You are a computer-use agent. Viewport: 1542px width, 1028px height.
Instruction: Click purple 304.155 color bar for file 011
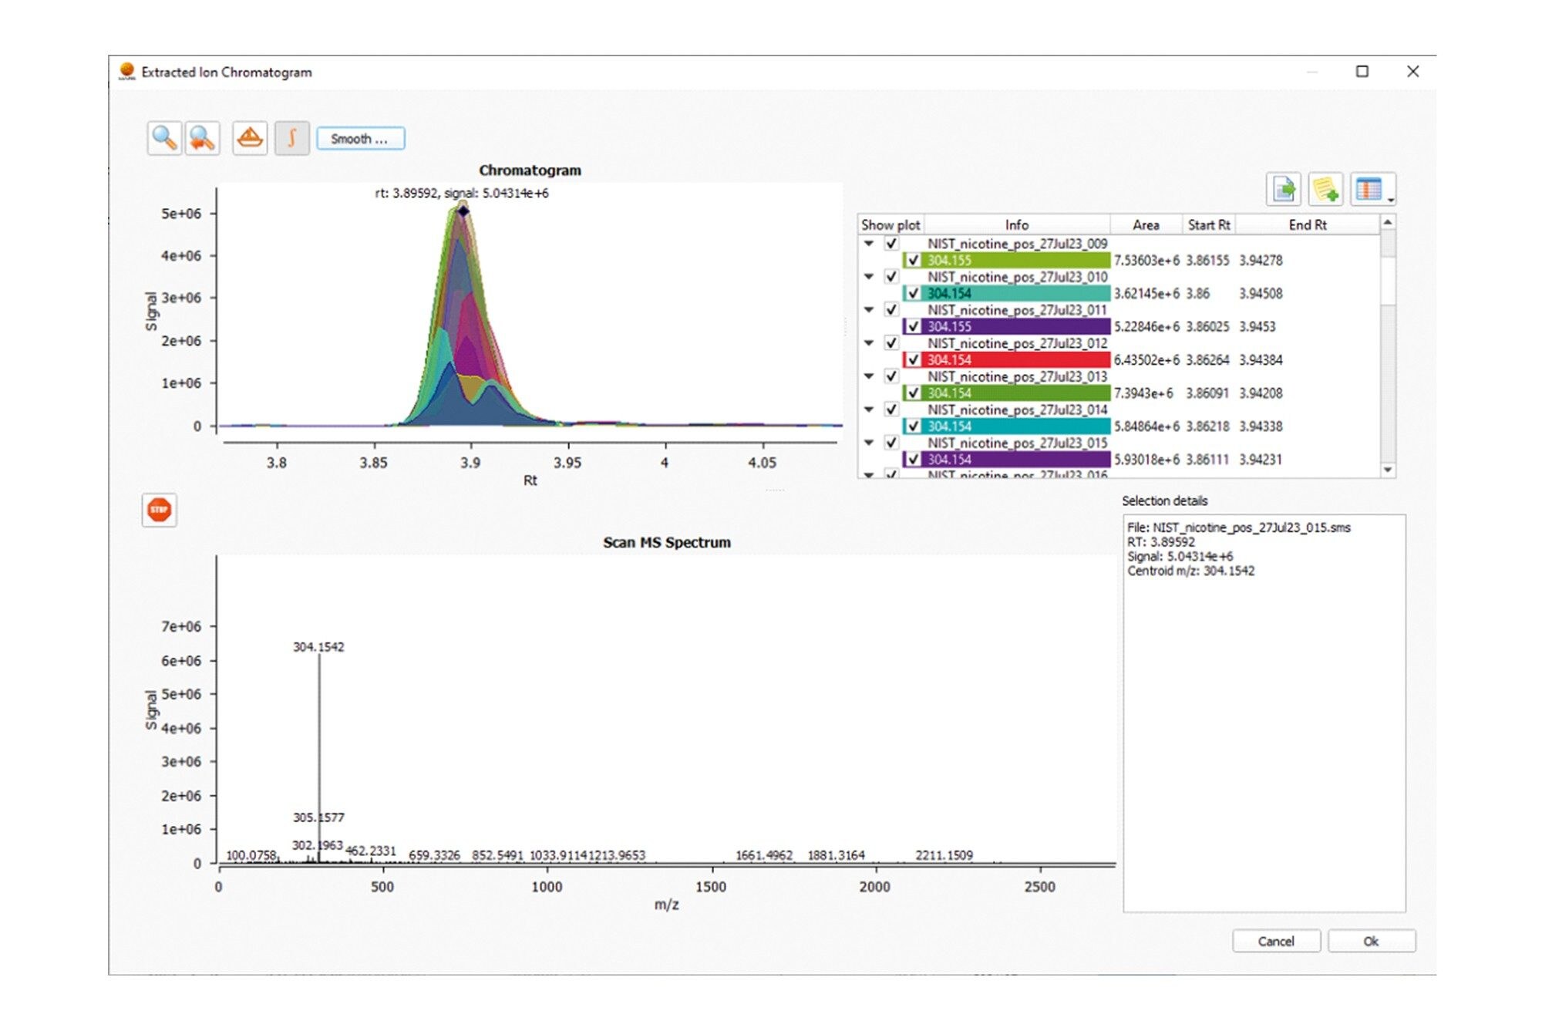(1018, 327)
